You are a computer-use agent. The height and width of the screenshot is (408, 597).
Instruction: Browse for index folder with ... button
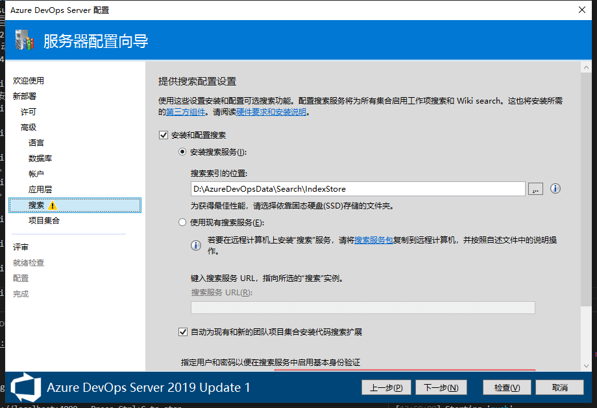click(x=535, y=189)
